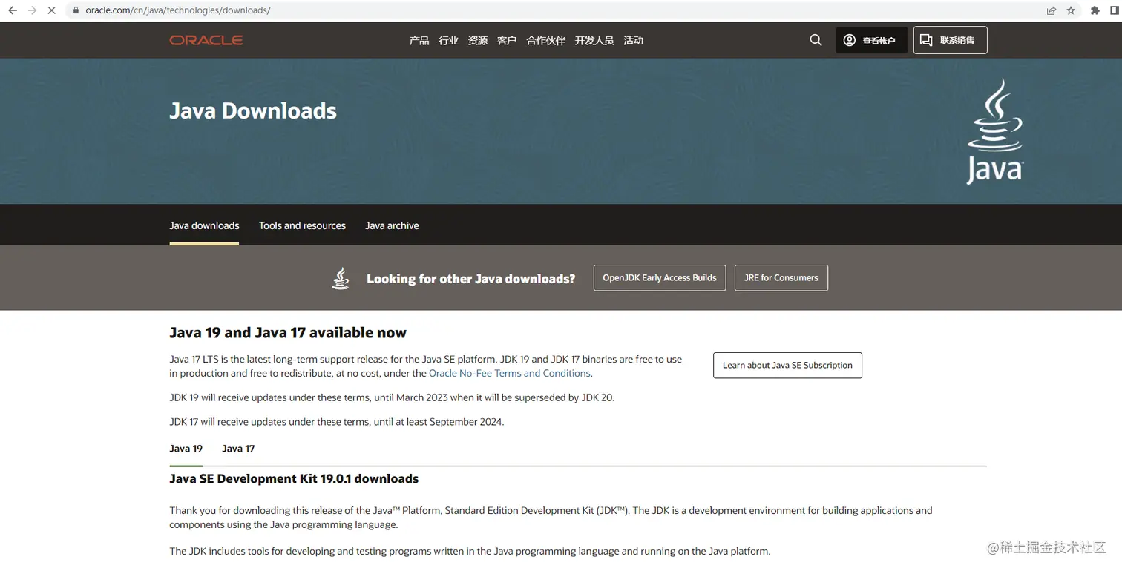Switch to the Java 17 tab
Viewport: 1122px width, 571px height.
(x=238, y=449)
